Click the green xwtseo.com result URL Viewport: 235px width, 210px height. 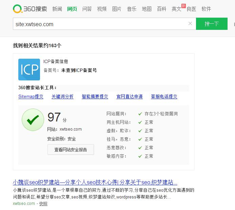(x=24, y=204)
